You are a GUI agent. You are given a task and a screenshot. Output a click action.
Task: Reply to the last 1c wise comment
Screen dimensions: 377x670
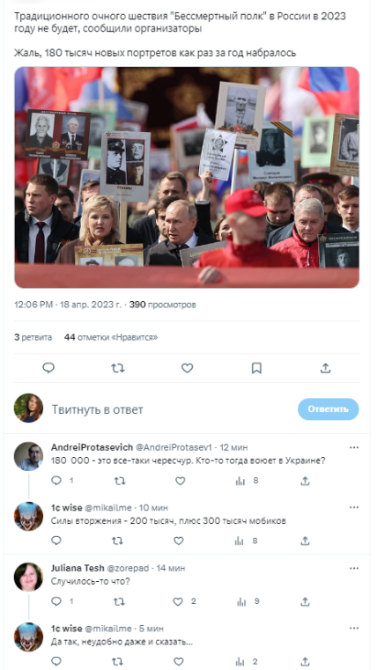pos(56,661)
